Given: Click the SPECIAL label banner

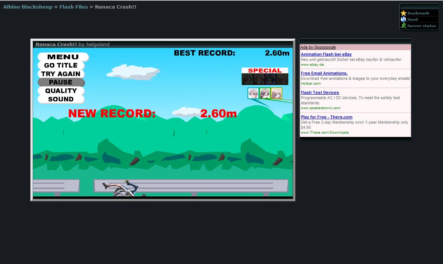Looking at the screenshot, I should pyautogui.click(x=265, y=71).
